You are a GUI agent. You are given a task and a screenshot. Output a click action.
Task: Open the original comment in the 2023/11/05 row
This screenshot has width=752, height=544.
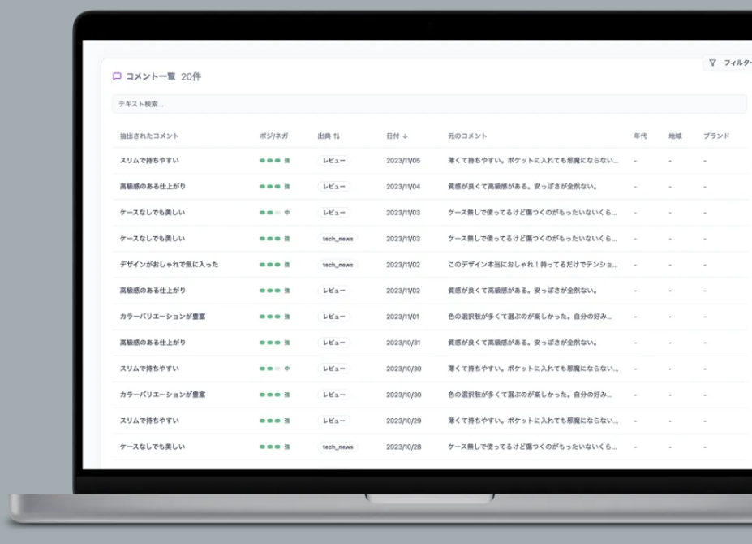click(533, 161)
